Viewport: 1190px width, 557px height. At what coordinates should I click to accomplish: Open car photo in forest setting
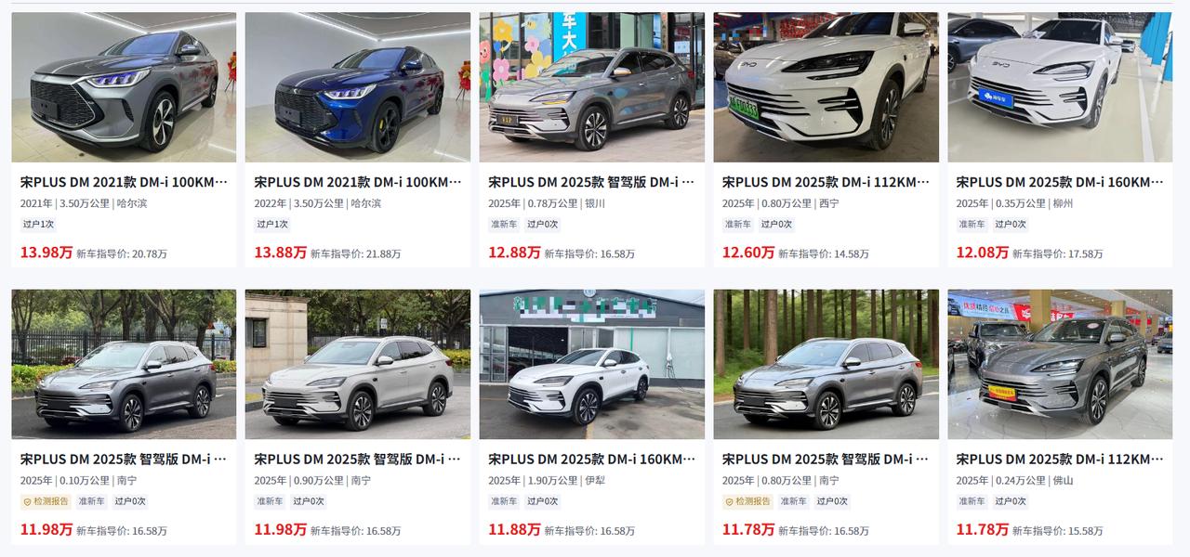click(826, 365)
